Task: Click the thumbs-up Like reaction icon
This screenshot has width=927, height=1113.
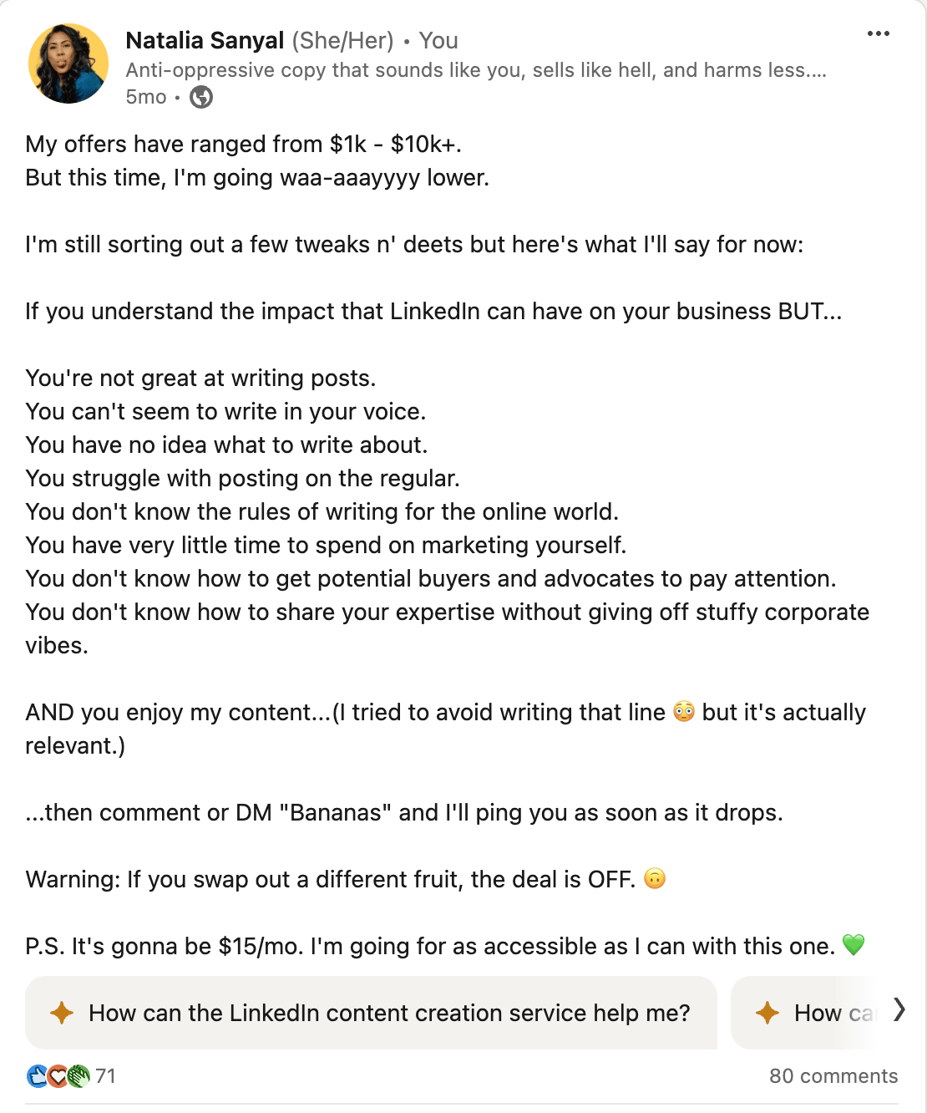Action: 35,1076
